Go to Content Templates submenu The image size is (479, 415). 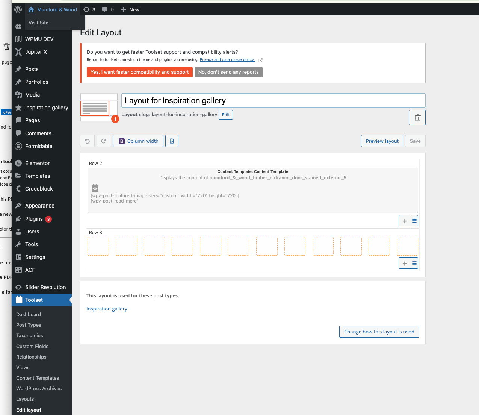(x=38, y=378)
